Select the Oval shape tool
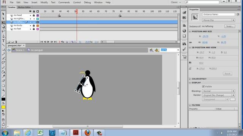243x136 pixels. point(3,49)
